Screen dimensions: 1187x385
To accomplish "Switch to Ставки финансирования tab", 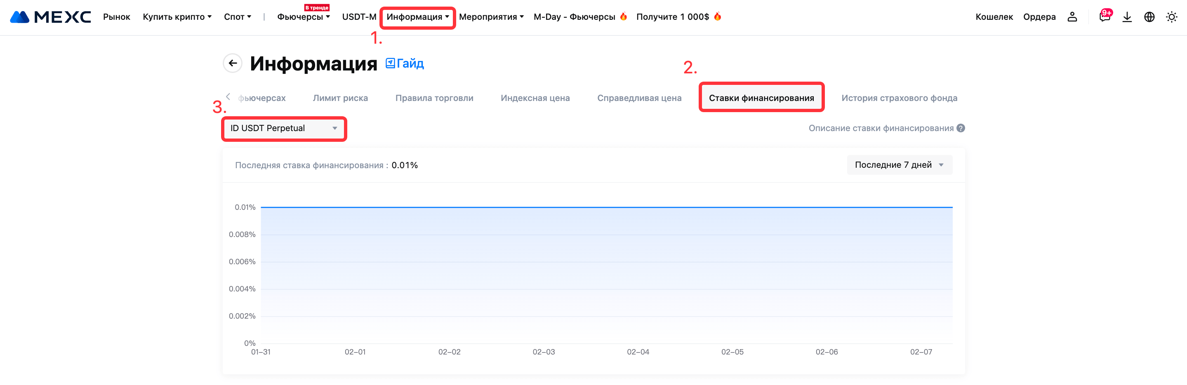I will pyautogui.click(x=761, y=98).
